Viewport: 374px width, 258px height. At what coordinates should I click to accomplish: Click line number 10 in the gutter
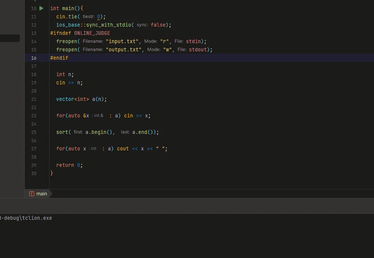(34, 8)
